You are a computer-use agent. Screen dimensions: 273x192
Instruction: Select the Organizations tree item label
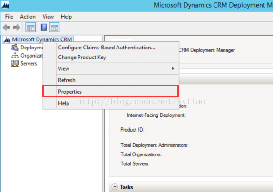point(31,56)
